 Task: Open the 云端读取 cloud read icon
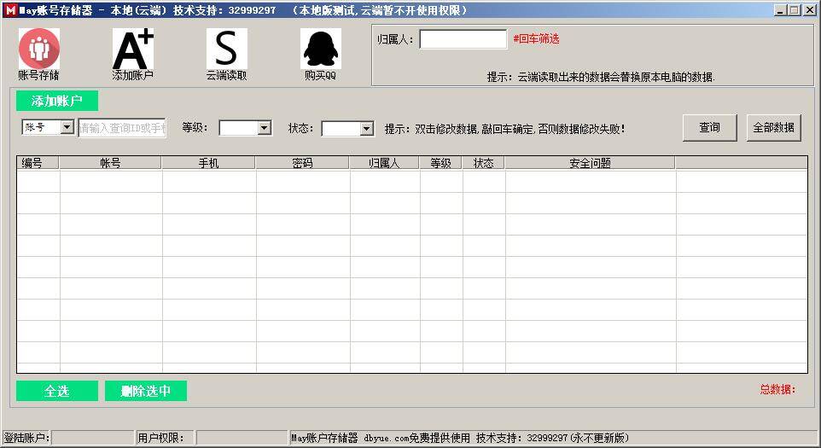click(x=226, y=49)
